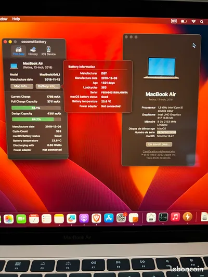
Task: Open Activity Monitor from the Dock
Action: pos(163,217)
